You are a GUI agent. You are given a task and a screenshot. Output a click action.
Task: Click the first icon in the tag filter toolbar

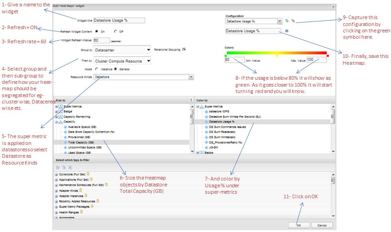58,167
